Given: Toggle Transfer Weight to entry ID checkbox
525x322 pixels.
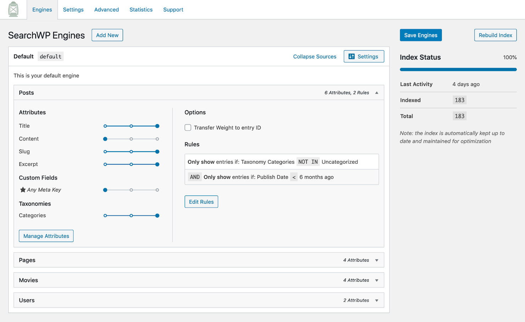Looking at the screenshot, I should point(188,128).
